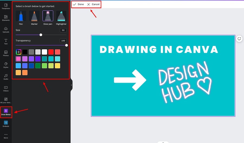The width and height of the screenshot is (244, 143).
Task: Choose the white color swatch
Action: (x=44, y=52)
